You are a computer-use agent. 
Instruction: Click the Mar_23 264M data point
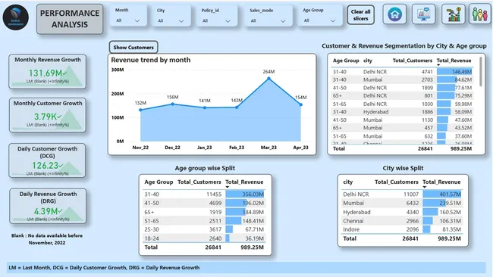tap(268, 79)
